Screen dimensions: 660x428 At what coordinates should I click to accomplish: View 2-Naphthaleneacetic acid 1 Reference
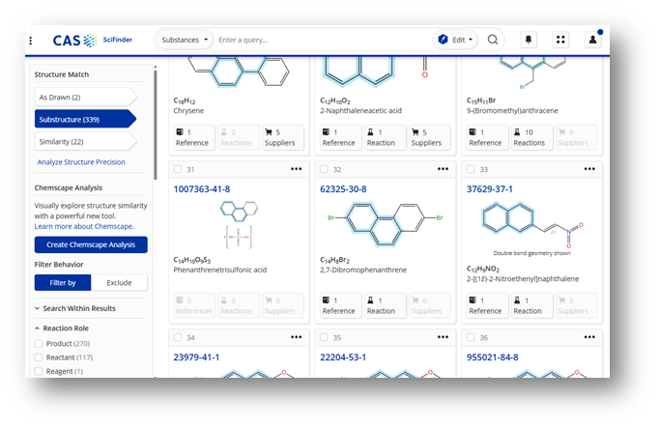(339, 137)
